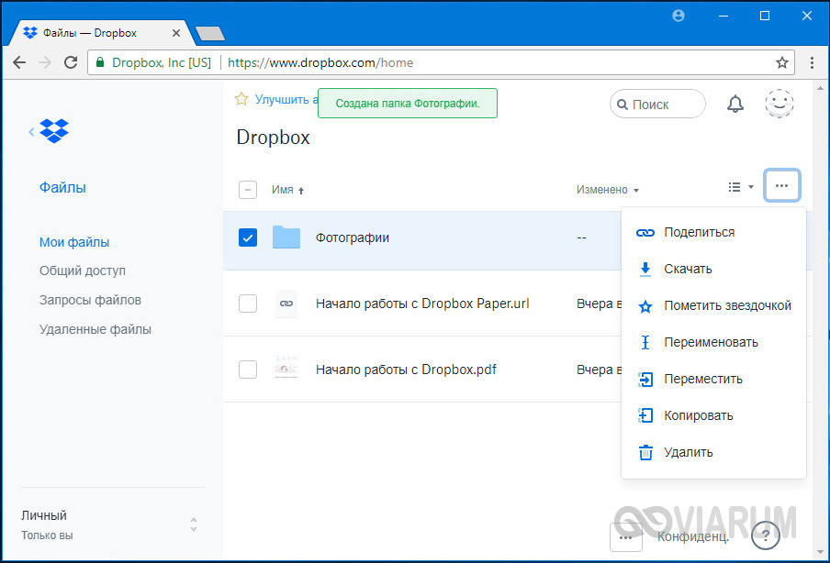Click the Фотографии folder icon

click(286, 237)
